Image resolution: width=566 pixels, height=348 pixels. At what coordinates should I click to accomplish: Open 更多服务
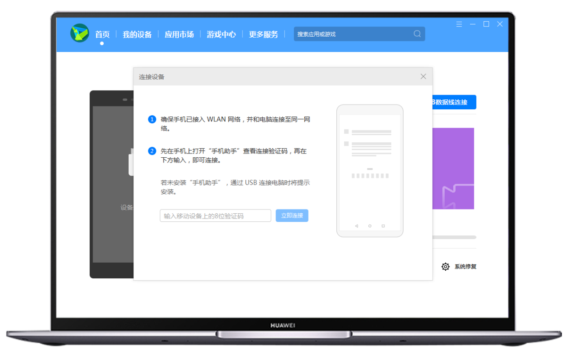pyautogui.click(x=263, y=34)
